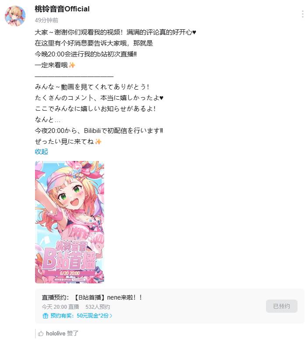The image size is (308, 342).
Task: Open the B站首播 poster image
Action: tap(70, 222)
